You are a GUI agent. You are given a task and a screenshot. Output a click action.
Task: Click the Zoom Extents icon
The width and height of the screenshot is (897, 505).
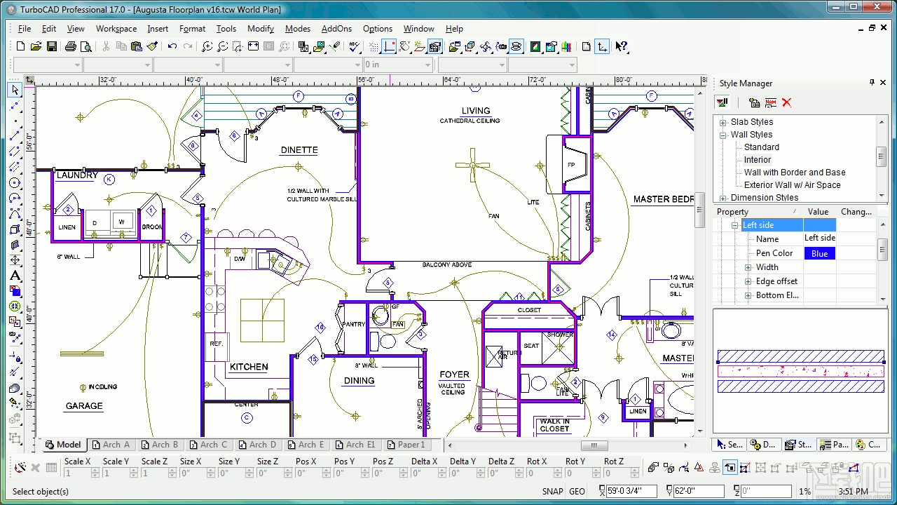click(x=253, y=46)
